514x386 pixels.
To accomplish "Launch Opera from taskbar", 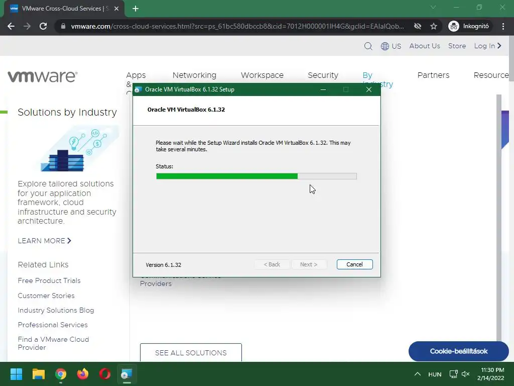I will (x=105, y=374).
